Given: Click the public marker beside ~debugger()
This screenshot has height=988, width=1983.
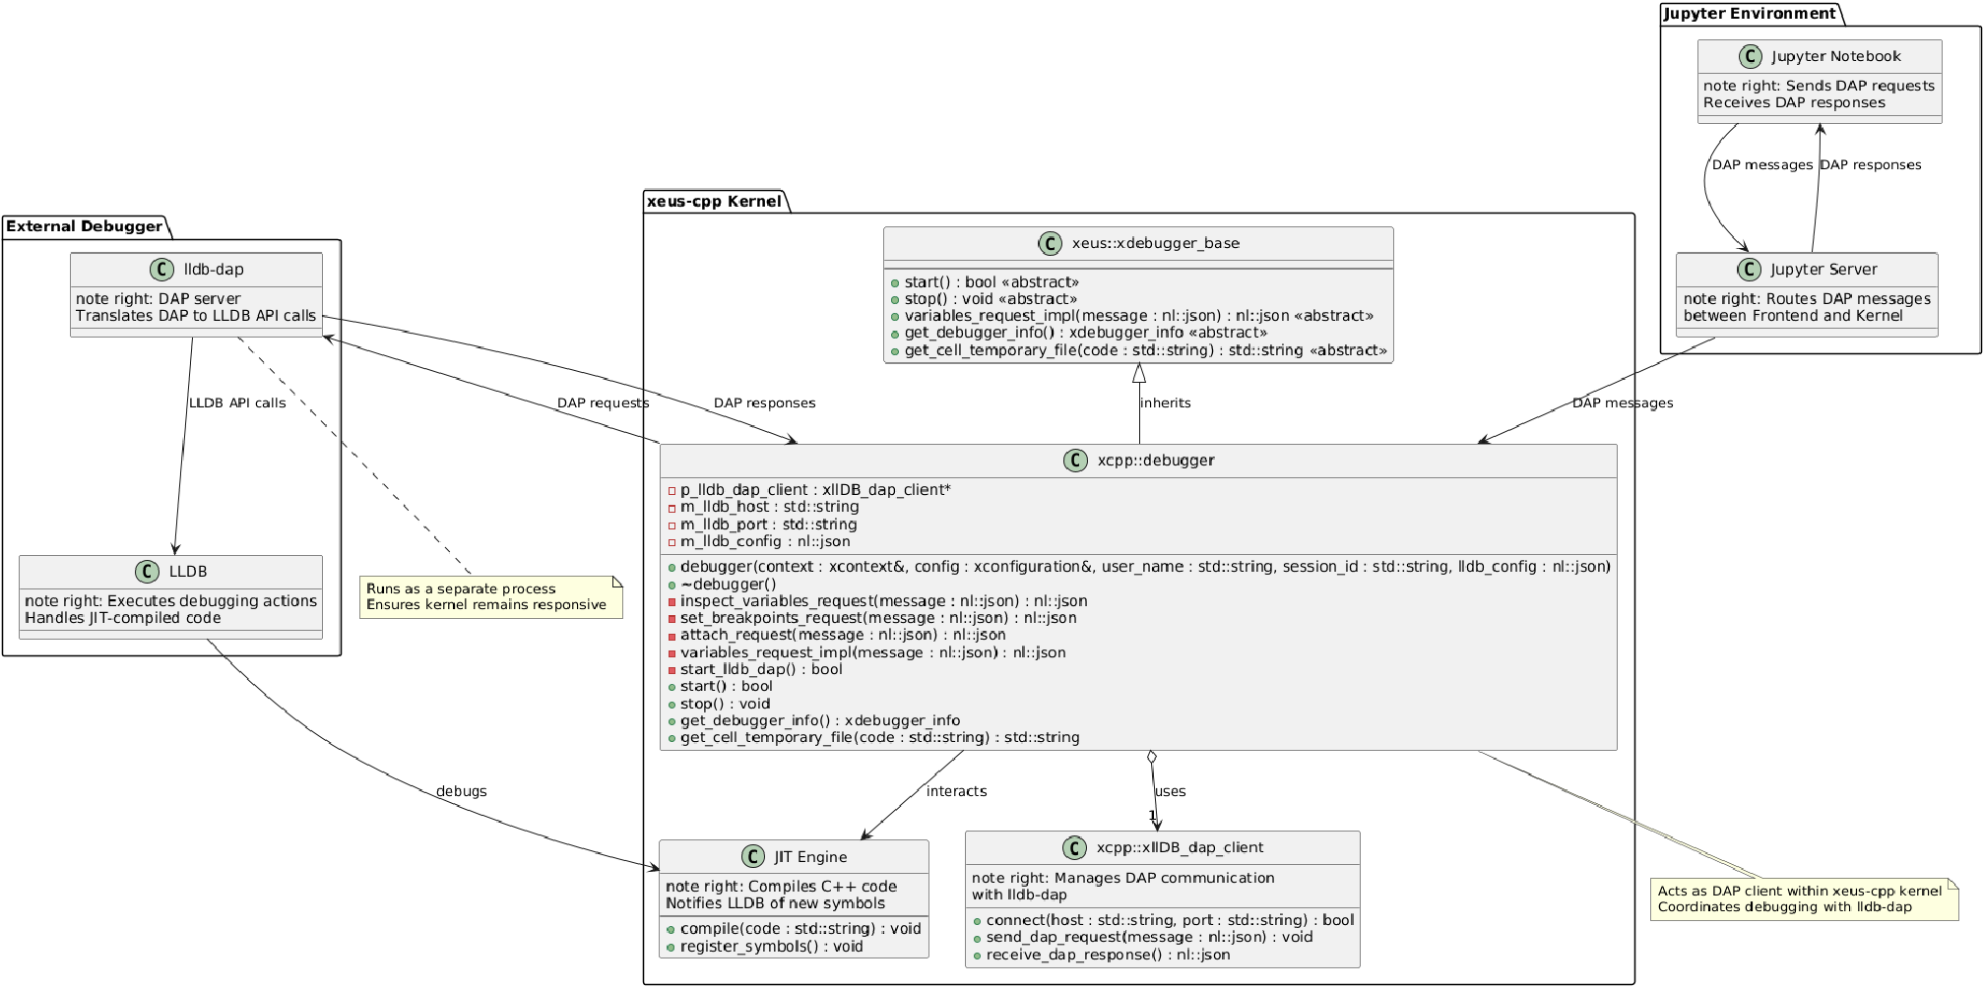Looking at the screenshot, I should pos(672,585).
